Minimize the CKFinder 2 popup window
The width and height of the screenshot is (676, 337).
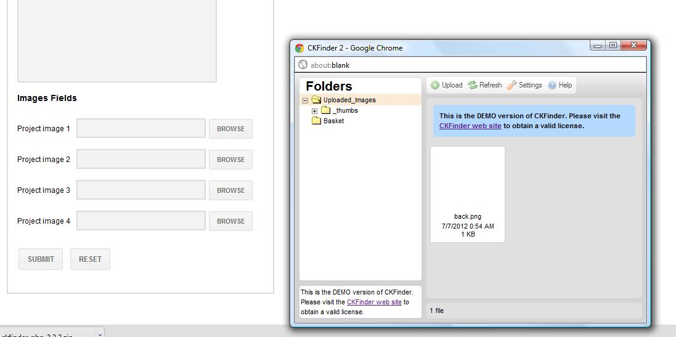point(598,45)
